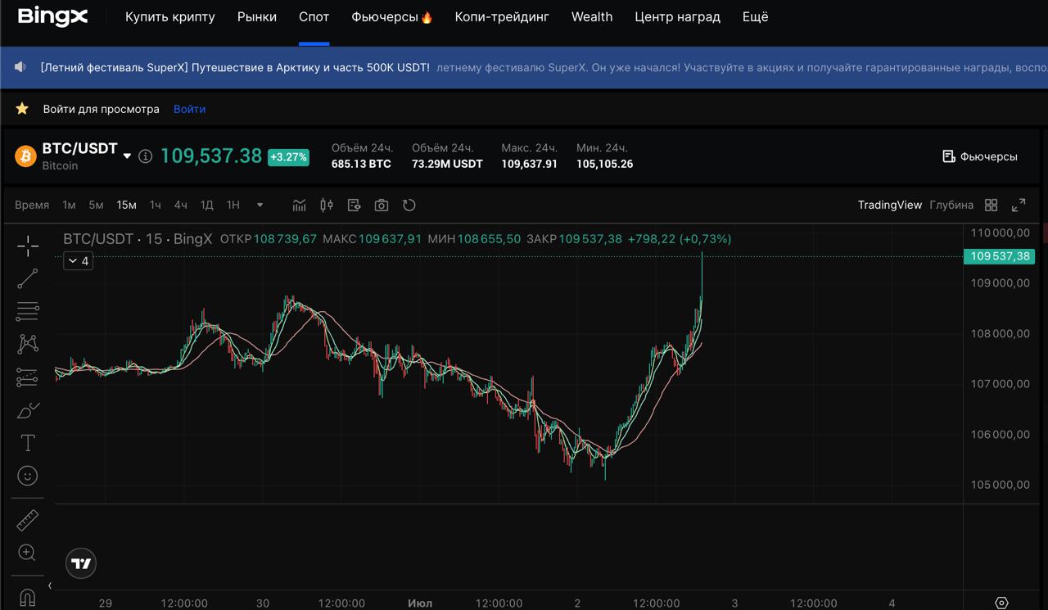Screen dimensions: 1048x610
Task: Reset the chart with refresh icon
Action: click(409, 205)
